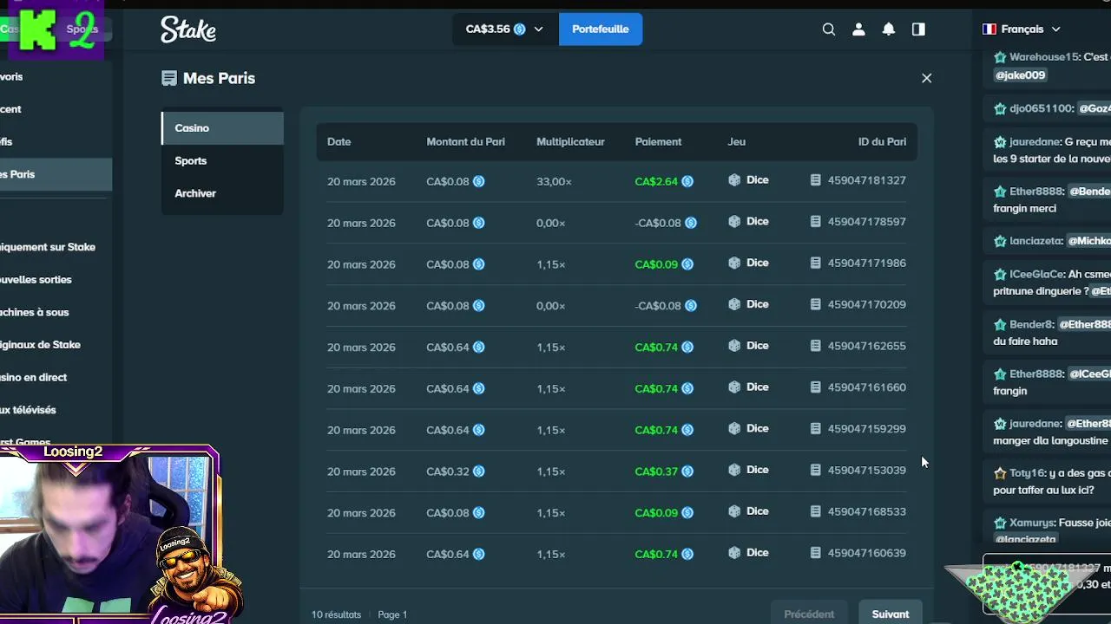
Task: Click the Stake logo
Action: point(188,29)
